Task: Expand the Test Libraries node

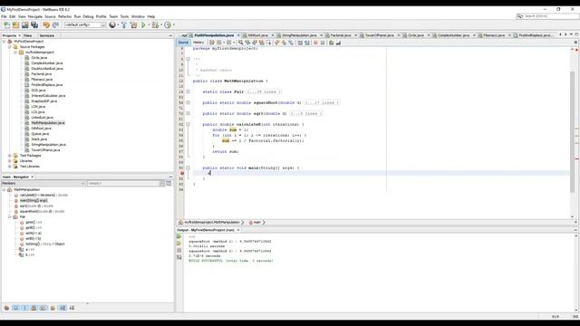Action: tap(10, 167)
